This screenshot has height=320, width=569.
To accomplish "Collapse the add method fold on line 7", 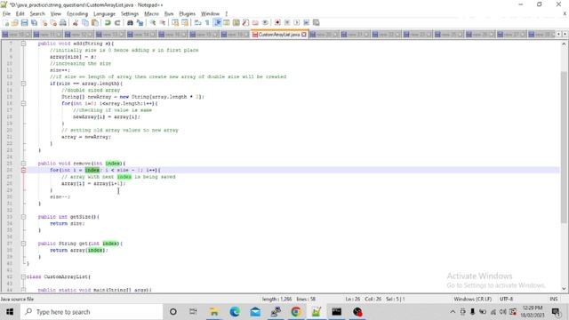I will (23, 44).
